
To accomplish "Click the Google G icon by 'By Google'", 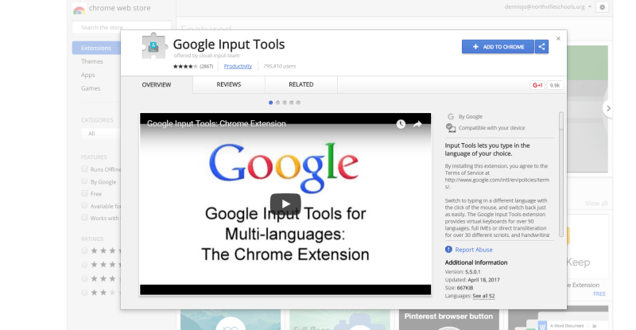I will 450,117.
